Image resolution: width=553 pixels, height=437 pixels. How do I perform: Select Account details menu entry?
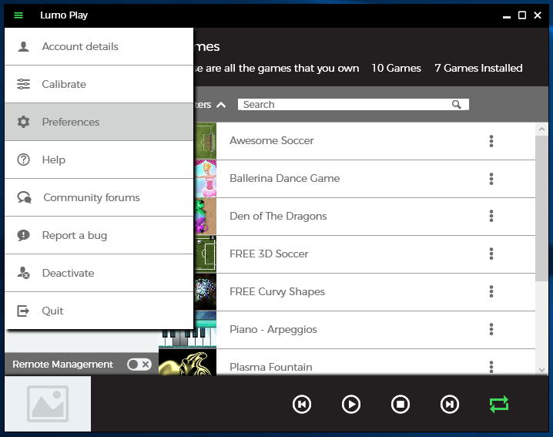tap(80, 46)
